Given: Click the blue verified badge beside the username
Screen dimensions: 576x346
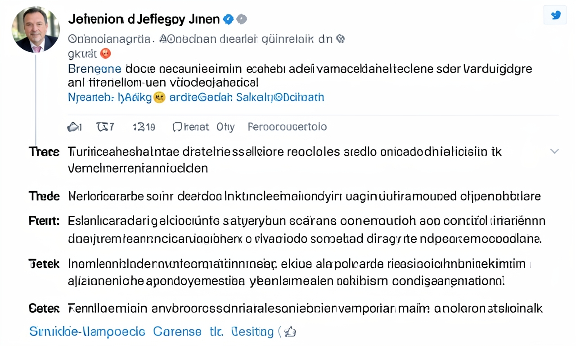Looking at the screenshot, I should (x=228, y=19).
